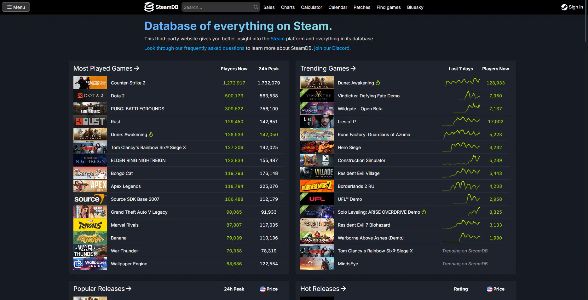This screenshot has width=588, height=300.
Task: Click the US flag icon by Hot Releases Price
Action: coord(490,289)
